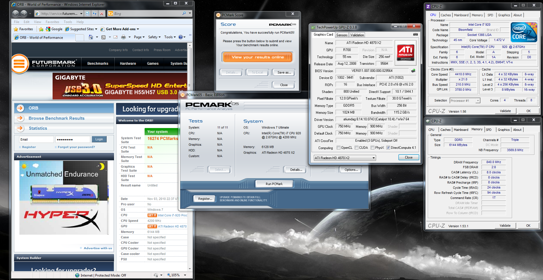Open the Tools dropdown in IE command bar
The height and width of the screenshot is (280, 543).
(170, 37)
